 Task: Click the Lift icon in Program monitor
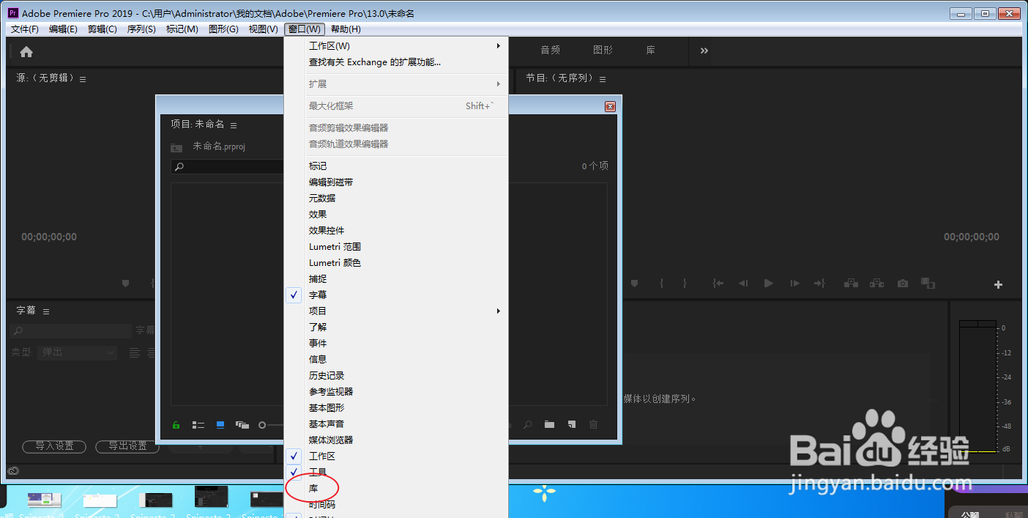852,283
